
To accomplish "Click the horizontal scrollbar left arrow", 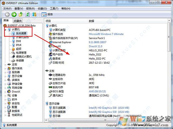I will 46,120.
